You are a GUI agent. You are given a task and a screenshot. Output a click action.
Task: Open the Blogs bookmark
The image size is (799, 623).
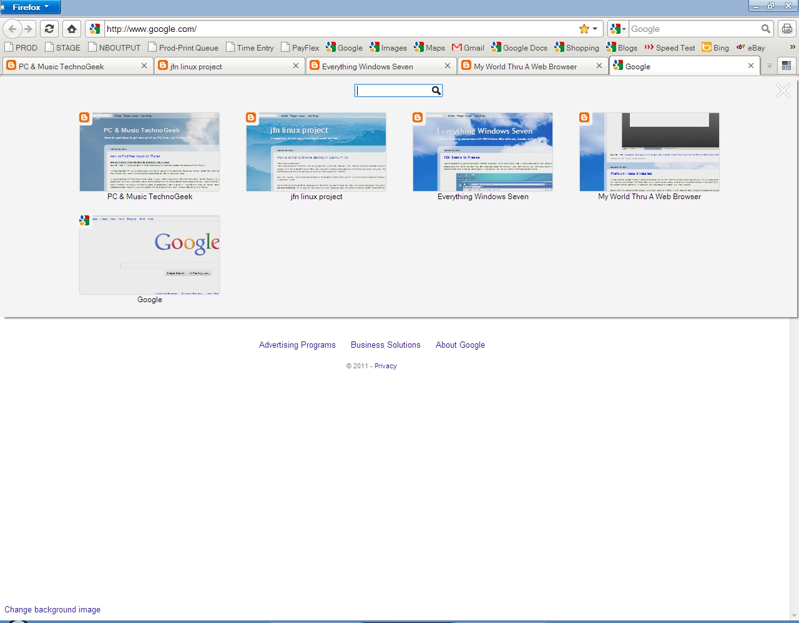pos(622,47)
